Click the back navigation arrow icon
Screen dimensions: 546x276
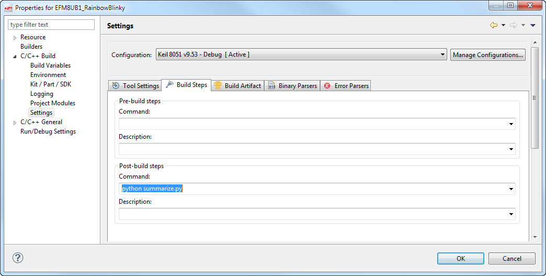pyautogui.click(x=493, y=25)
